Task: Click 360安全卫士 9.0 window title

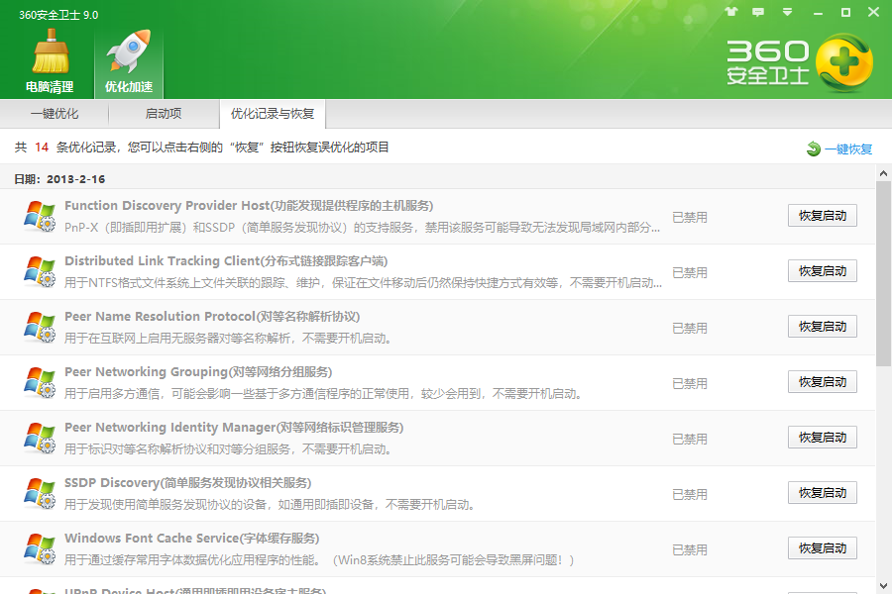Action: point(58,15)
